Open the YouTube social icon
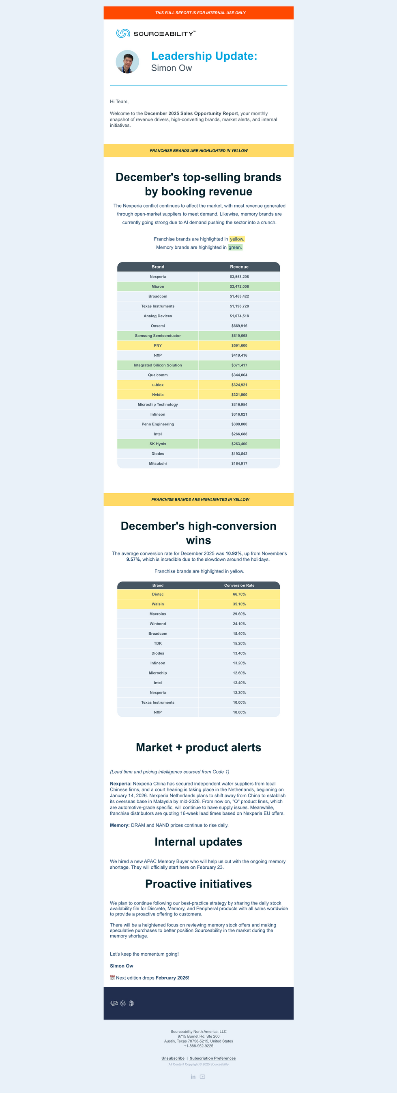The width and height of the screenshot is (397, 1093). (x=203, y=1076)
